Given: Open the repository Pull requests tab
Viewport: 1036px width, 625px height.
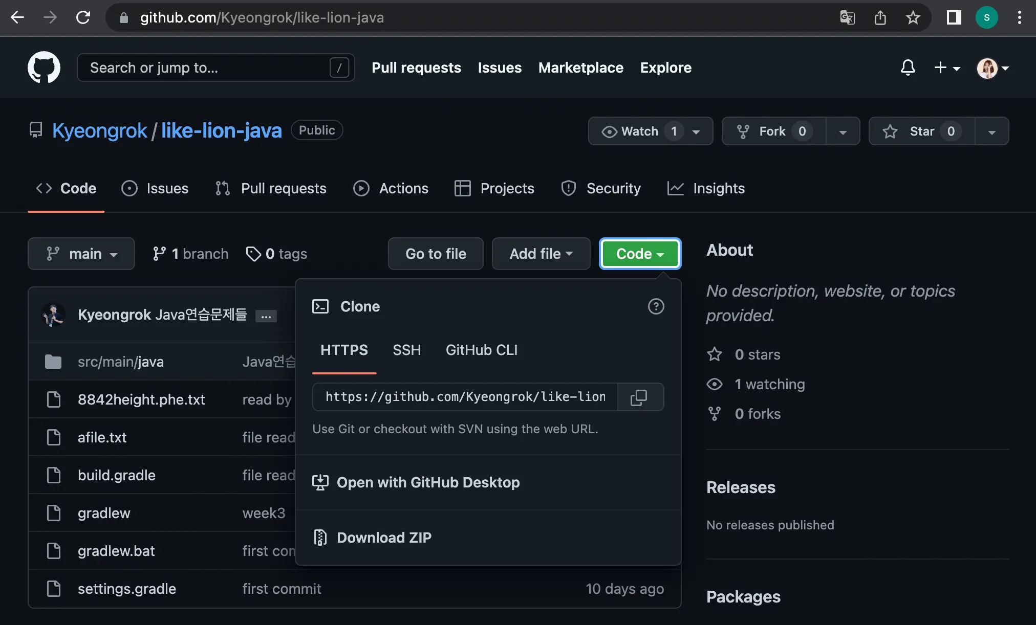Looking at the screenshot, I should tap(271, 188).
